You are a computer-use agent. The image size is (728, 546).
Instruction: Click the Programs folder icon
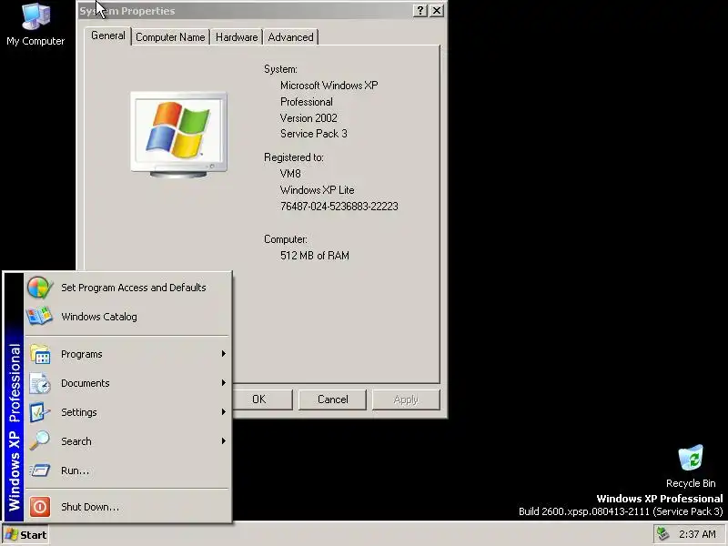(40, 354)
